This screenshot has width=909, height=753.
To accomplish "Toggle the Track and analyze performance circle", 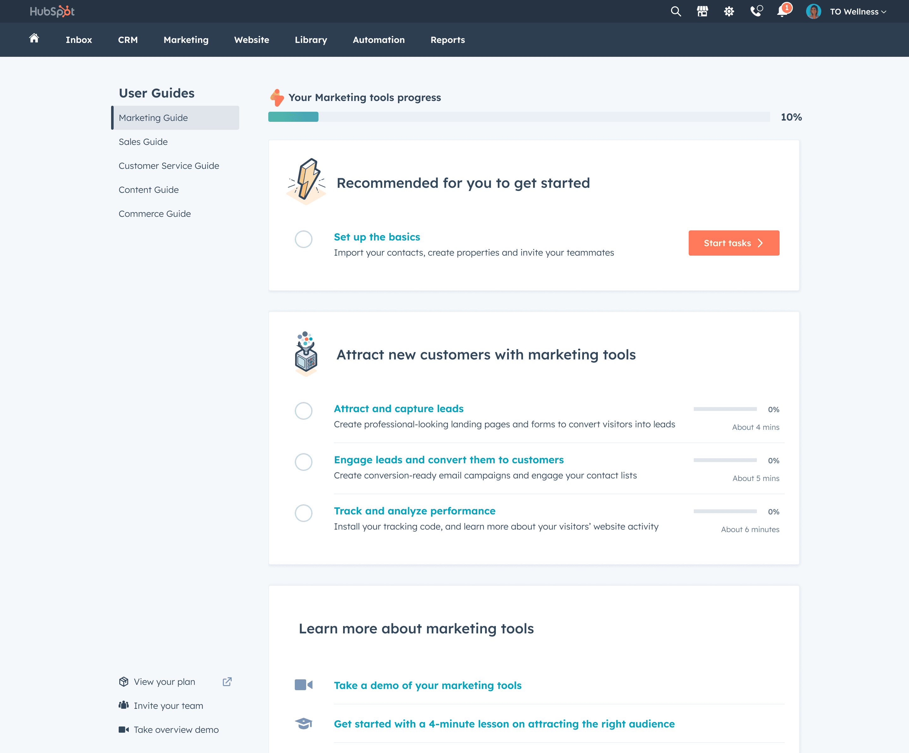I will point(303,513).
